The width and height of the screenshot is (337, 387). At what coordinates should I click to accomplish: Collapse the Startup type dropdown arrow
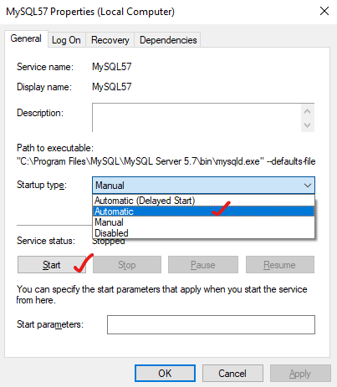[308, 186]
